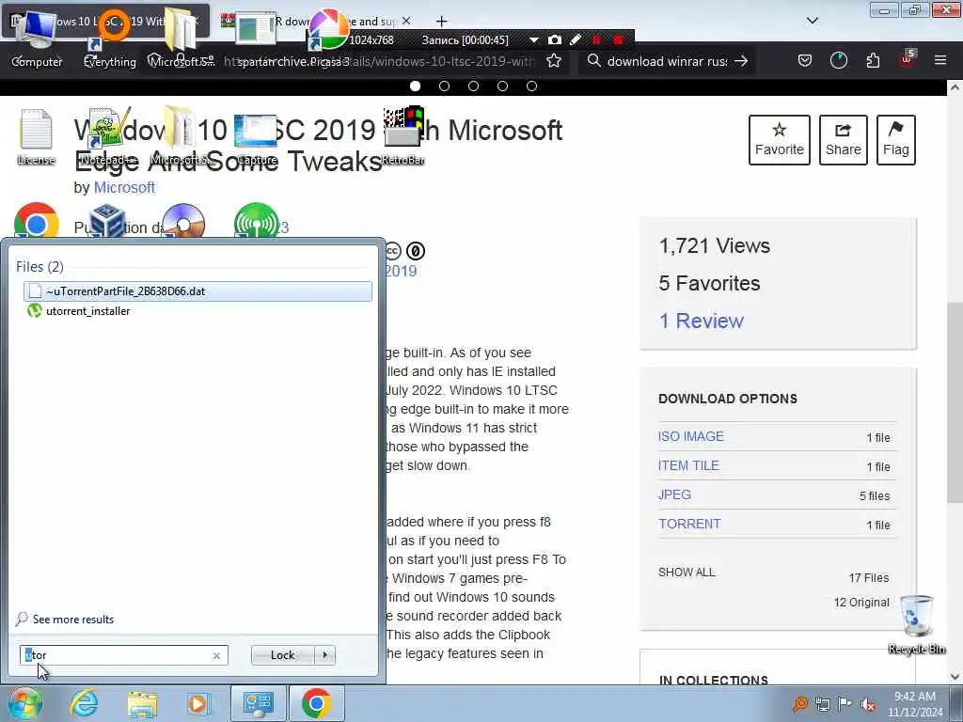This screenshot has height=722, width=963.
Task: Open the Picasa 3 desktop shortcut
Action: (329, 37)
